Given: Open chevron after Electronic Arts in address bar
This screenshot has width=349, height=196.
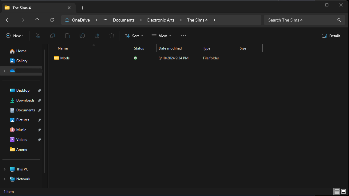Looking at the screenshot, I should click(181, 20).
